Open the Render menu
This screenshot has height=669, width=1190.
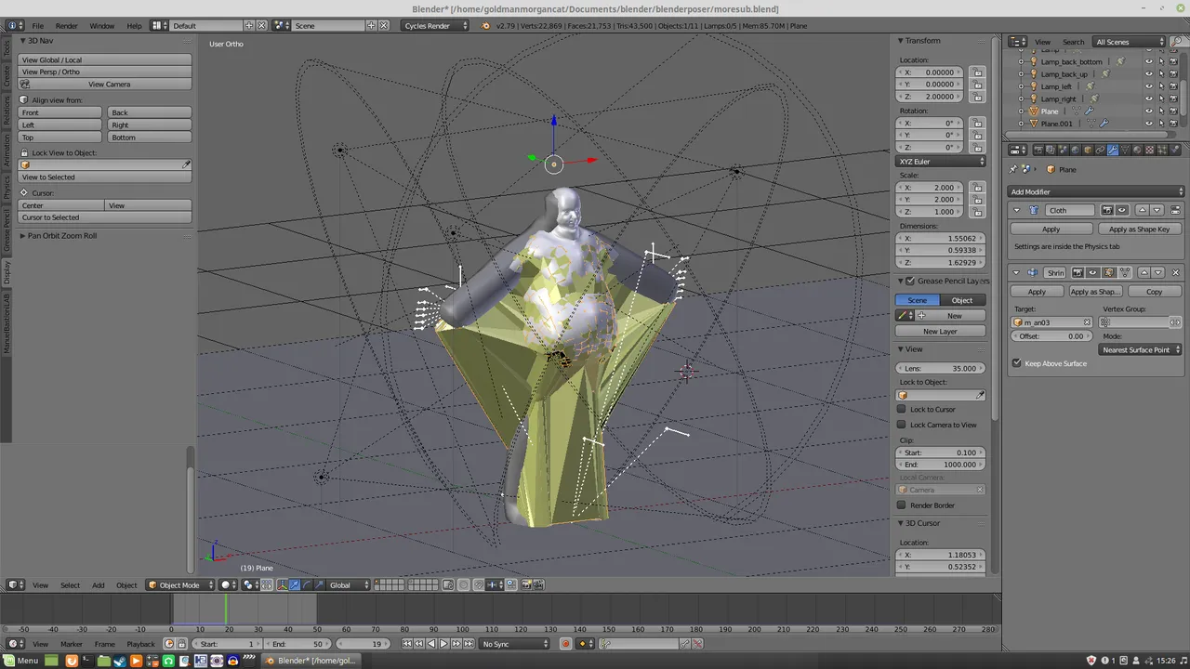tap(66, 25)
